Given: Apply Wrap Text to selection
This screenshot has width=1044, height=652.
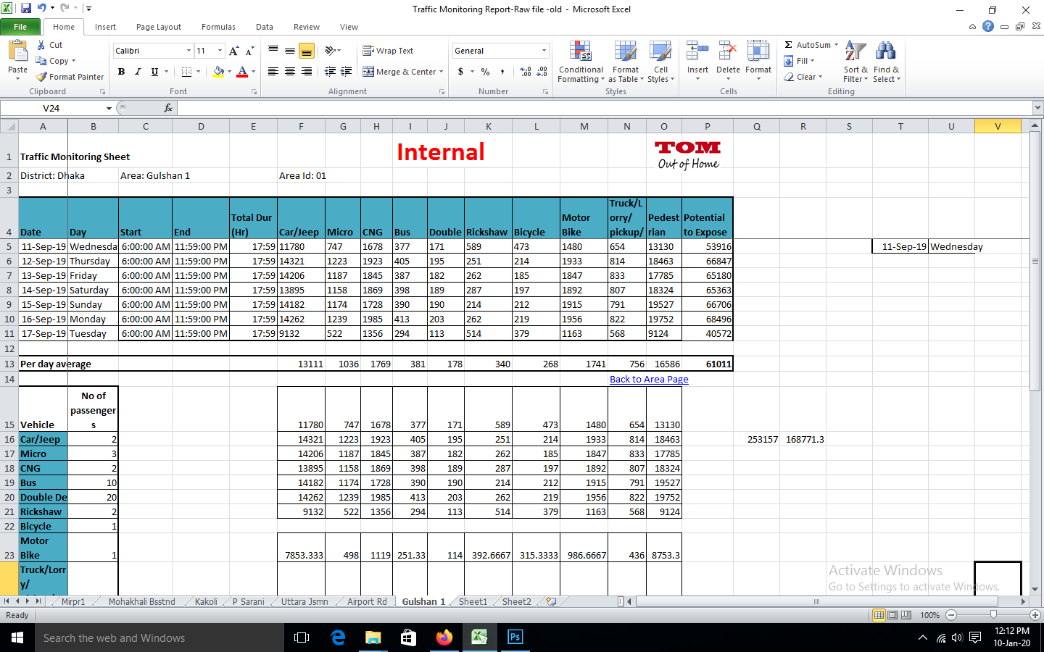Looking at the screenshot, I should [x=389, y=50].
